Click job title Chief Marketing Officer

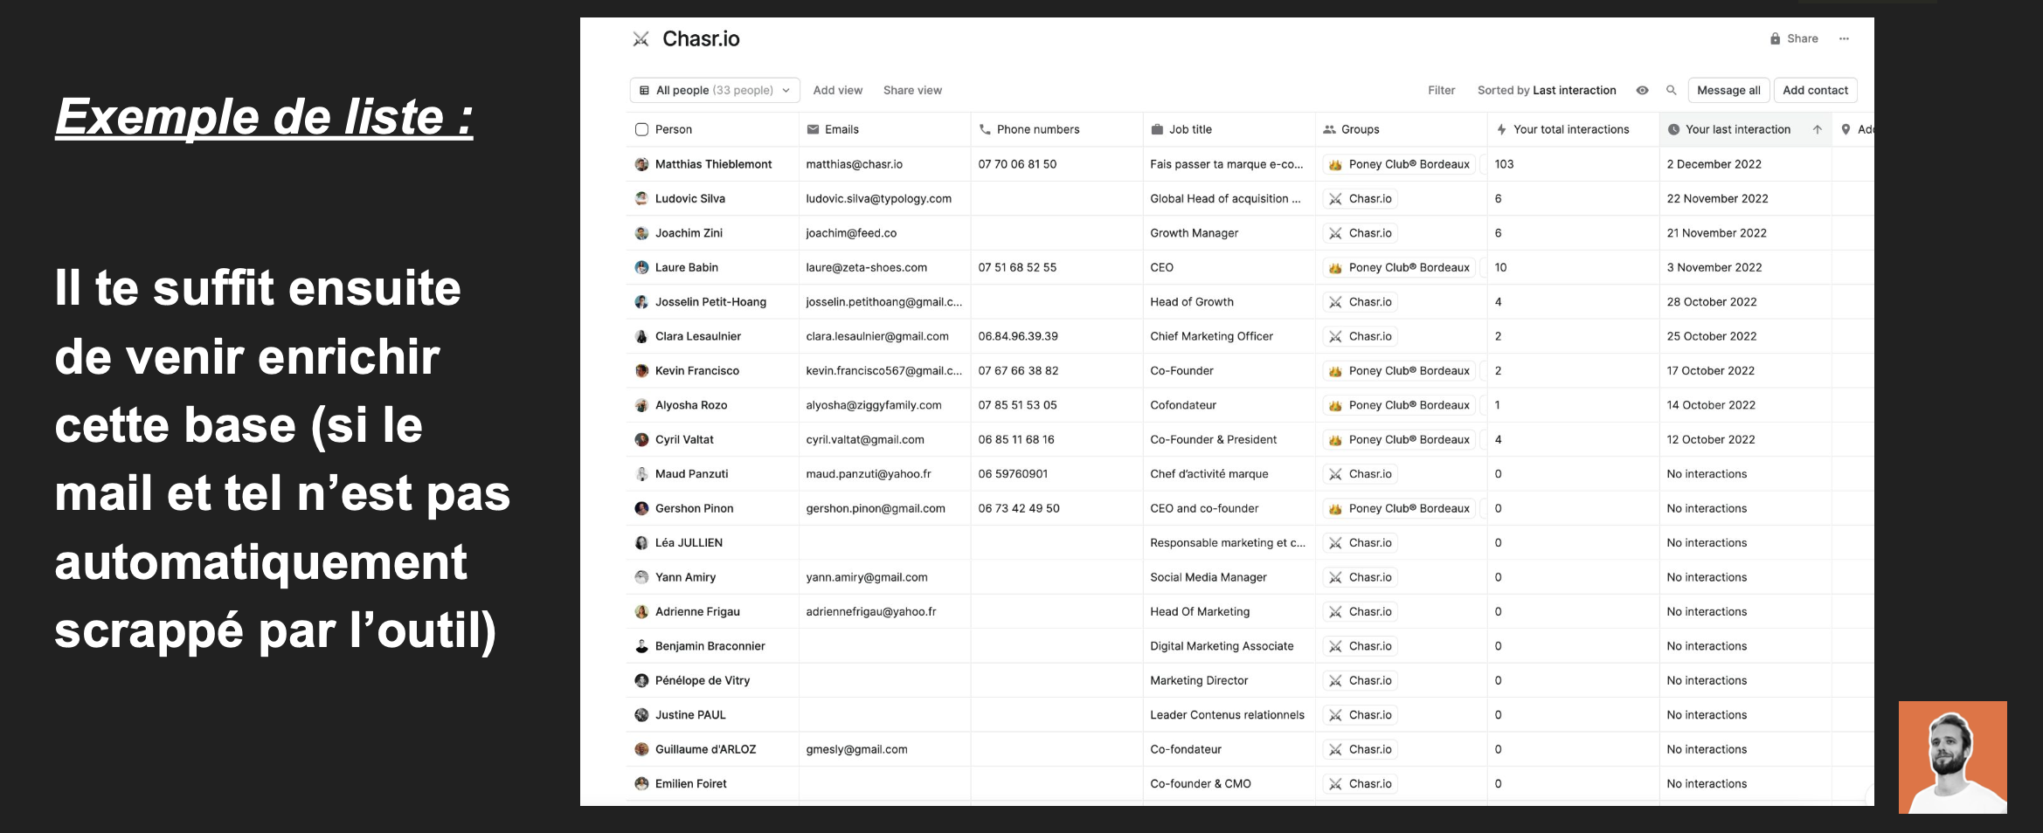click(x=1211, y=336)
